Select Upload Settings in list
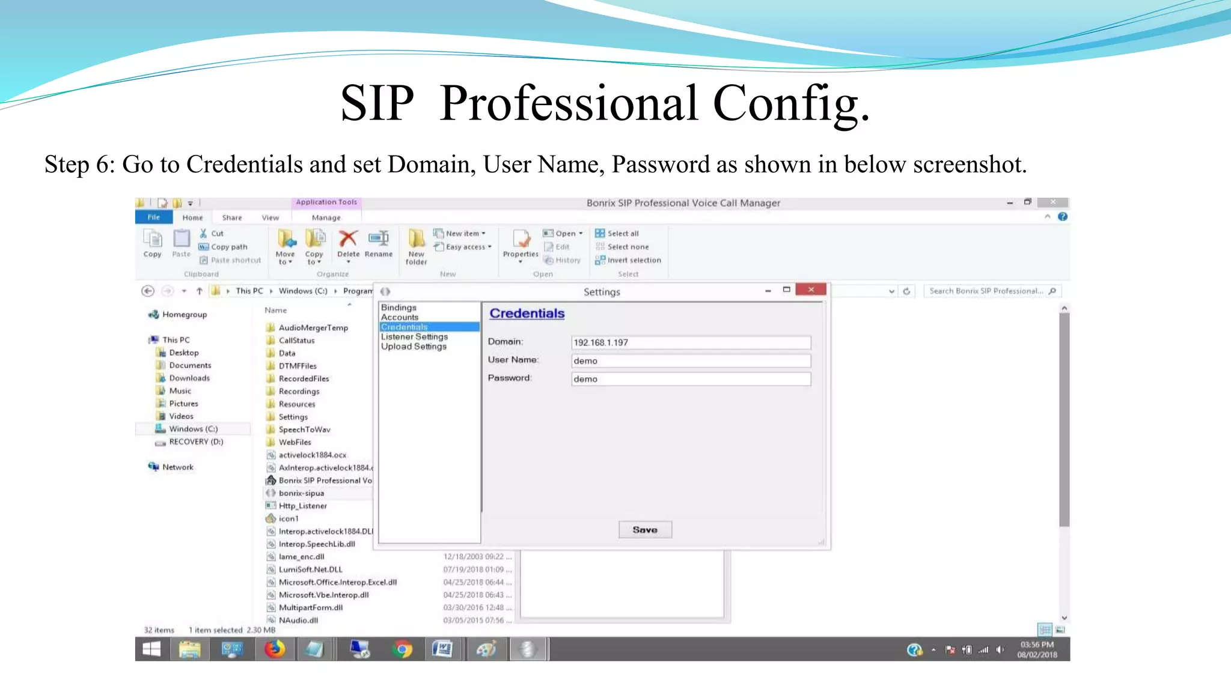The height and width of the screenshot is (692, 1231). pyautogui.click(x=414, y=347)
